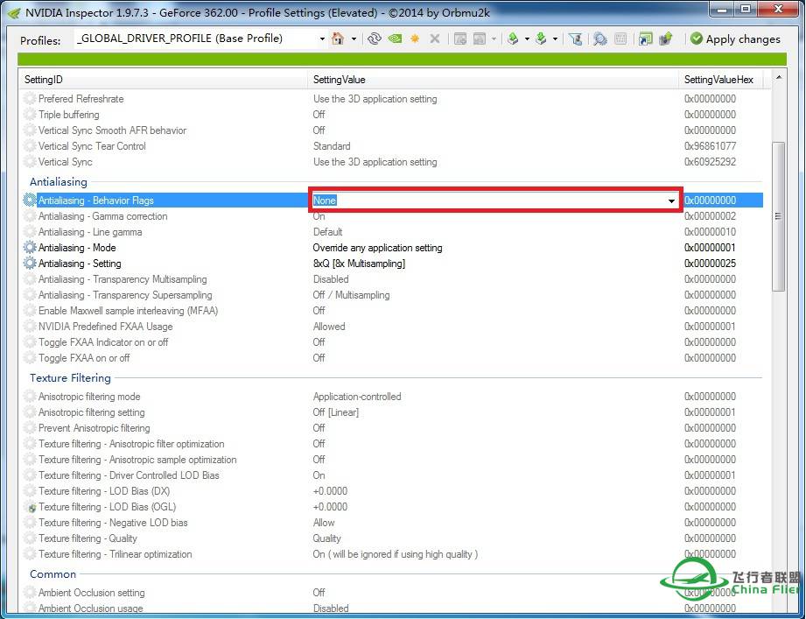Expand the Behavior Flags value dropdown arrow
The width and height of the screenshot is (806, 619).
click(x=671, y=200)
